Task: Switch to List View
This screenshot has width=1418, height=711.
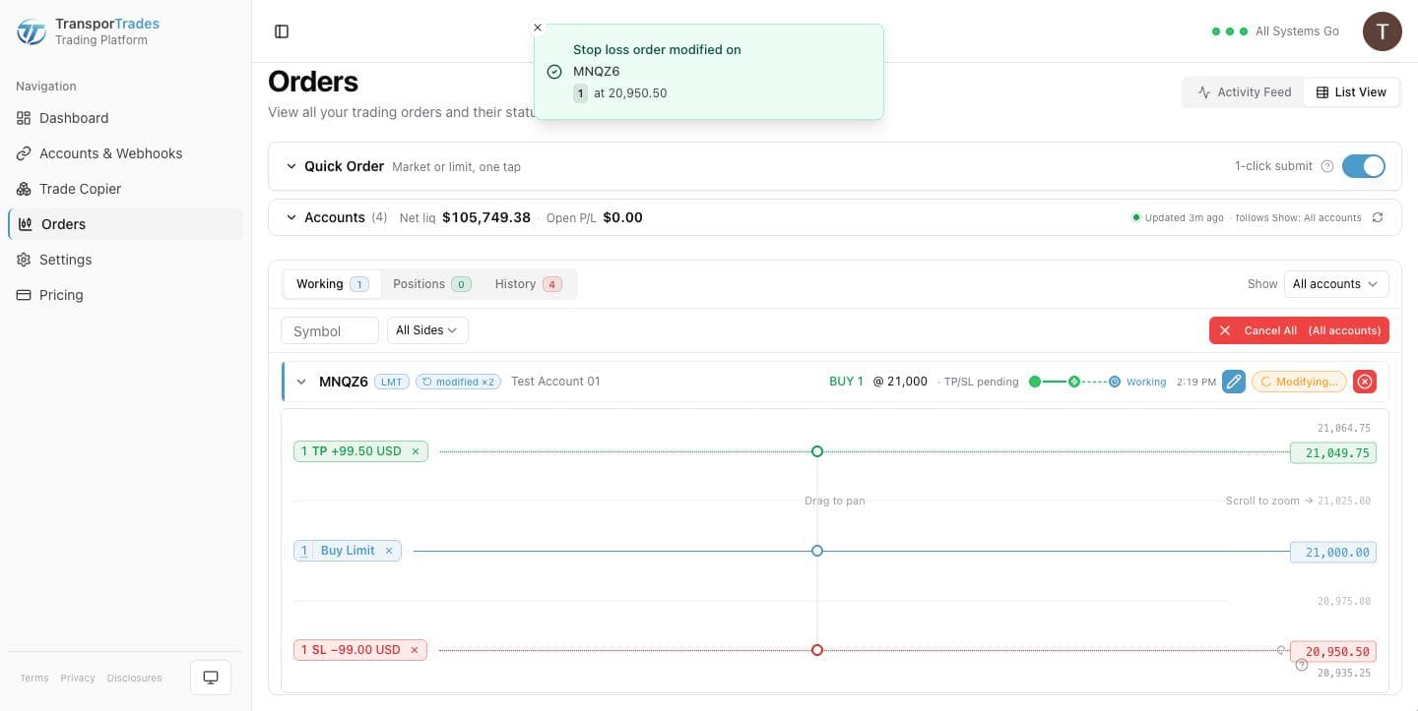Action: 1351,92
